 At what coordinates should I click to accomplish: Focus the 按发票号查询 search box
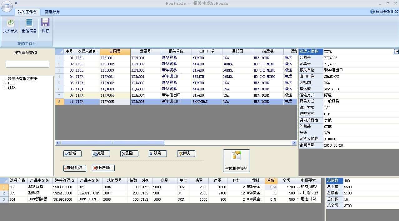(x=27, y=64)
